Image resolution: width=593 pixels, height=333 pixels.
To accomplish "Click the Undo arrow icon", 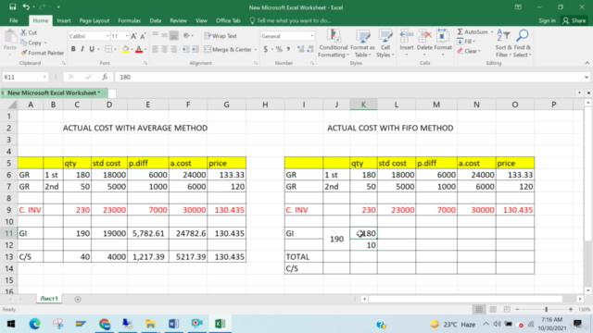I will pos(26,6).
